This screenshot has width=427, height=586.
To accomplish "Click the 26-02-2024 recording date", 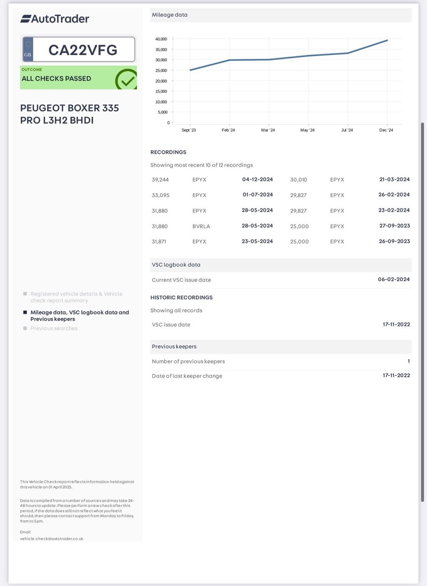I will click(x=394, y=195).
